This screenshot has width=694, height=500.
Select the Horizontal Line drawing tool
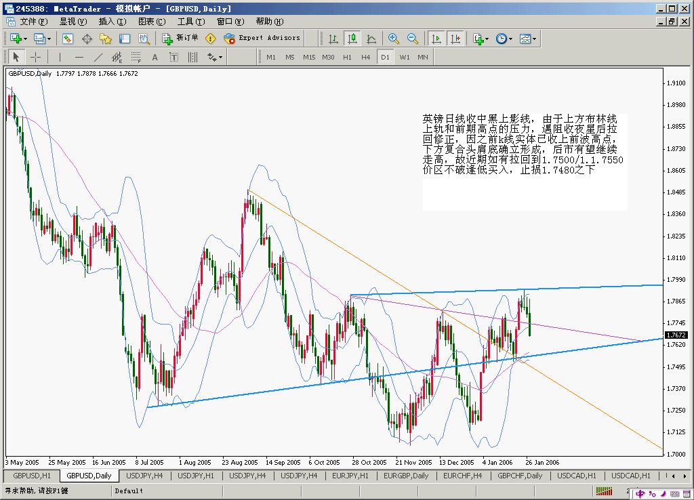[x=79, y=57]
